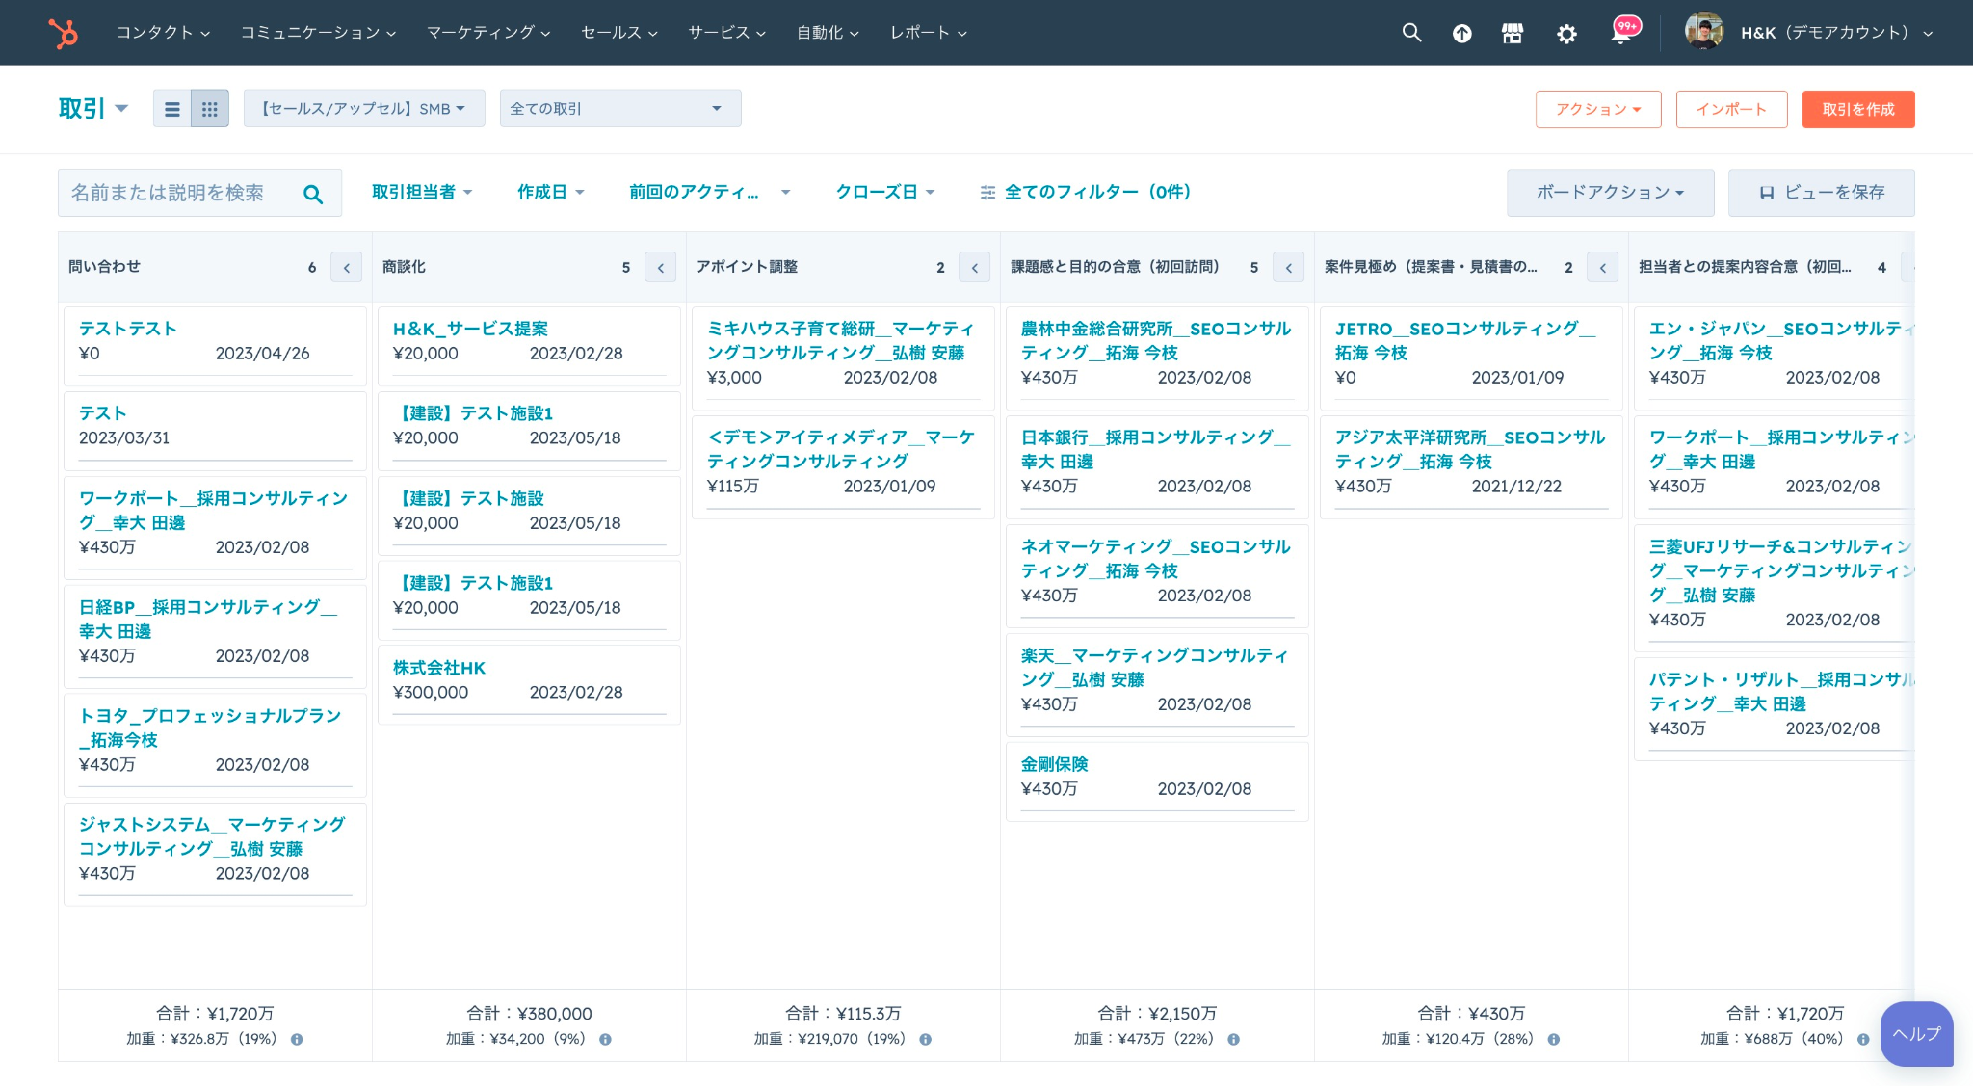1973x1086 pixels.
Task: Open notifications bell with 99+ badge
Action: click(1621, 33)
